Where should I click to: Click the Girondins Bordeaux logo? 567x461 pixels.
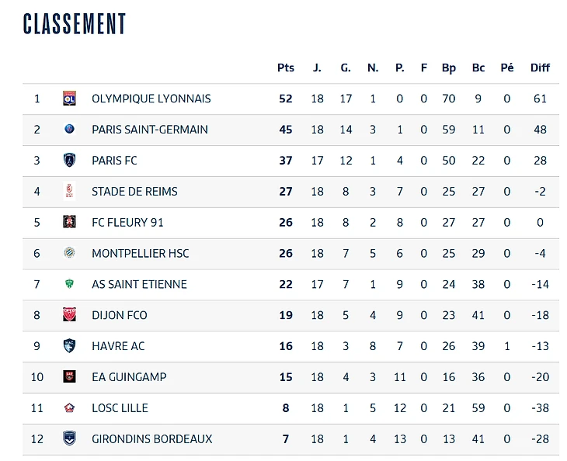pos(69,439)
